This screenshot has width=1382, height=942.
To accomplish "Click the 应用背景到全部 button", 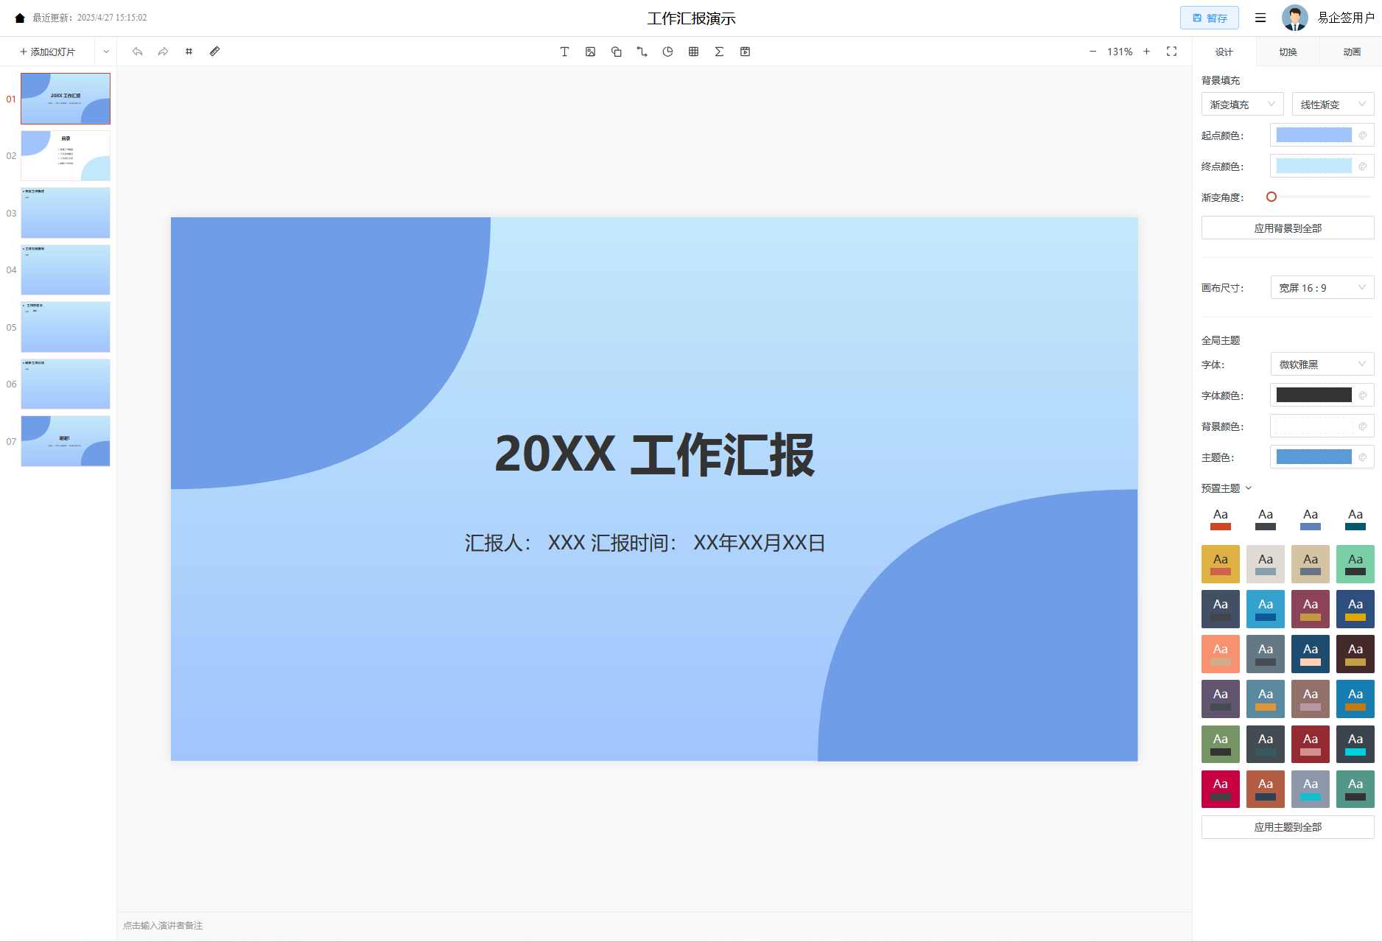I will (x=1287, y=228).
